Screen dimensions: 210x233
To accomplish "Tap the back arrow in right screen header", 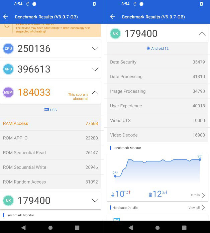I will point(112,17).
